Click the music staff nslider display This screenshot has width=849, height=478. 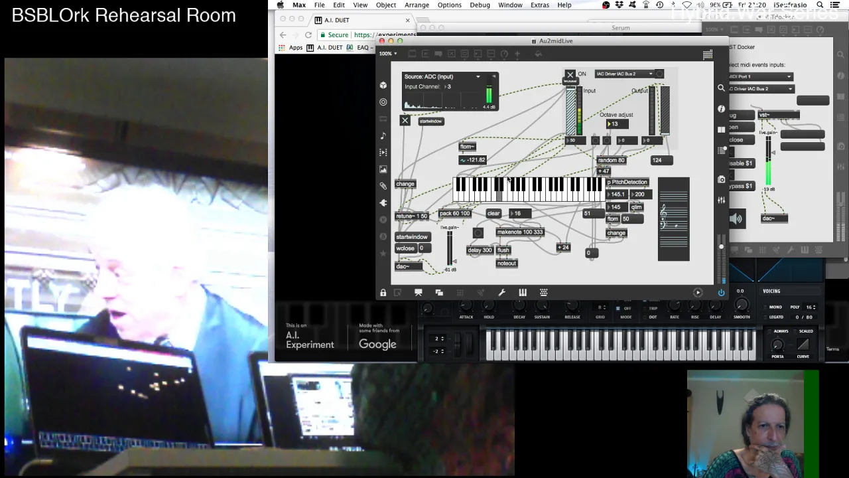tap(674, 219)
